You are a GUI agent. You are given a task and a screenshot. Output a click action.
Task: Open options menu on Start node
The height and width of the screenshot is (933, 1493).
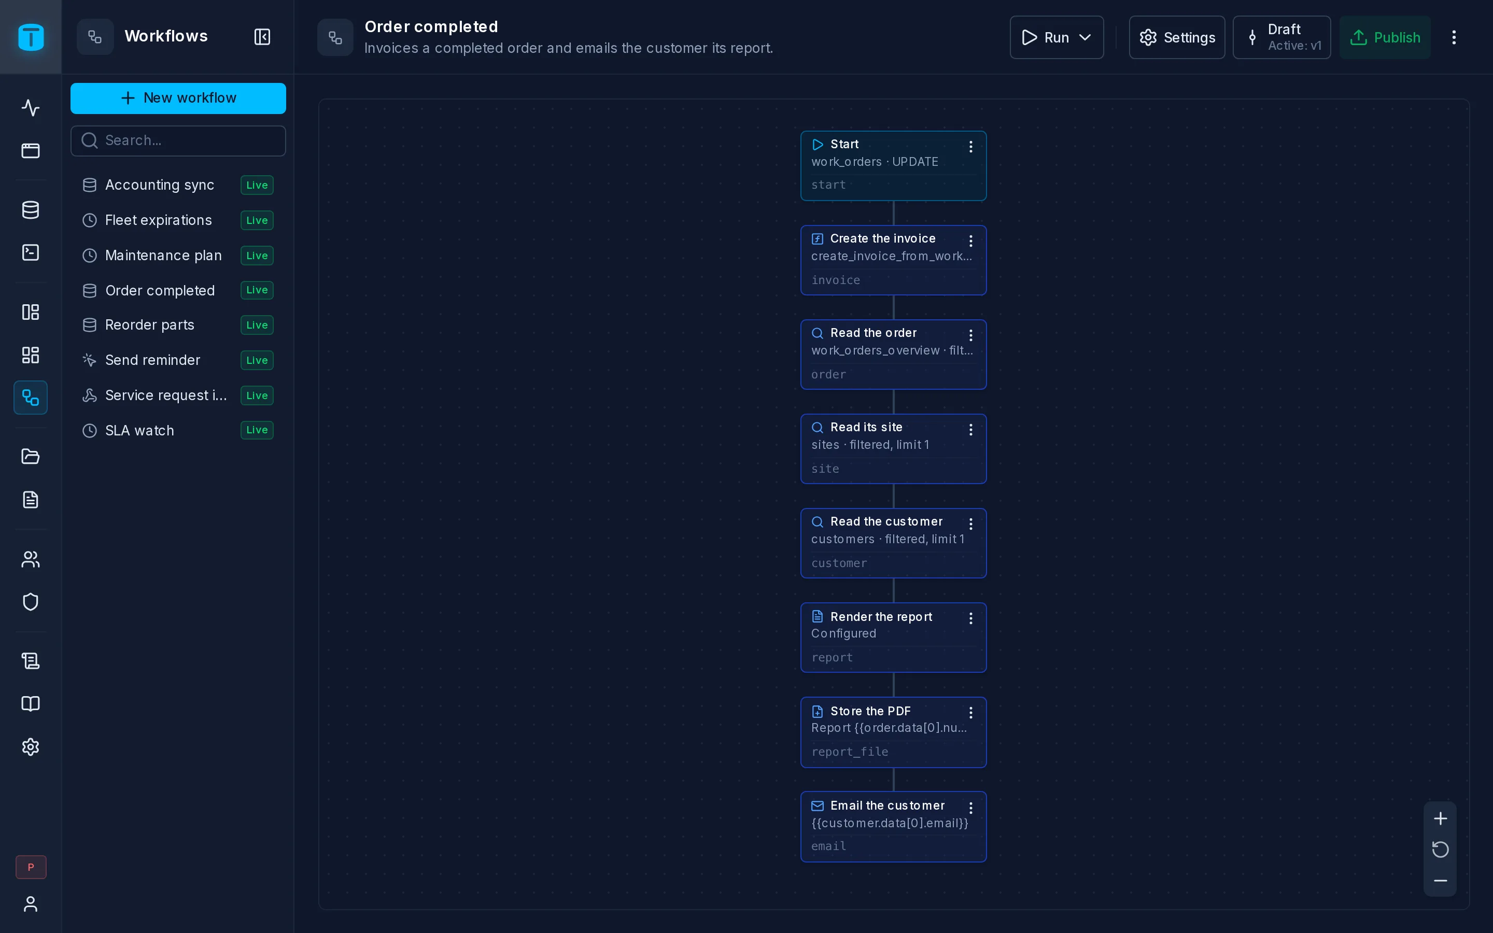(x=970, y=147)
